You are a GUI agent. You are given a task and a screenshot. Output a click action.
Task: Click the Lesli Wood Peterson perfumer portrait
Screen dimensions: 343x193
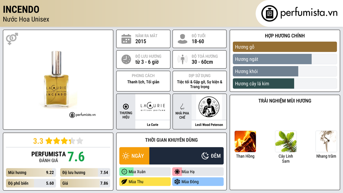[209, 107]
